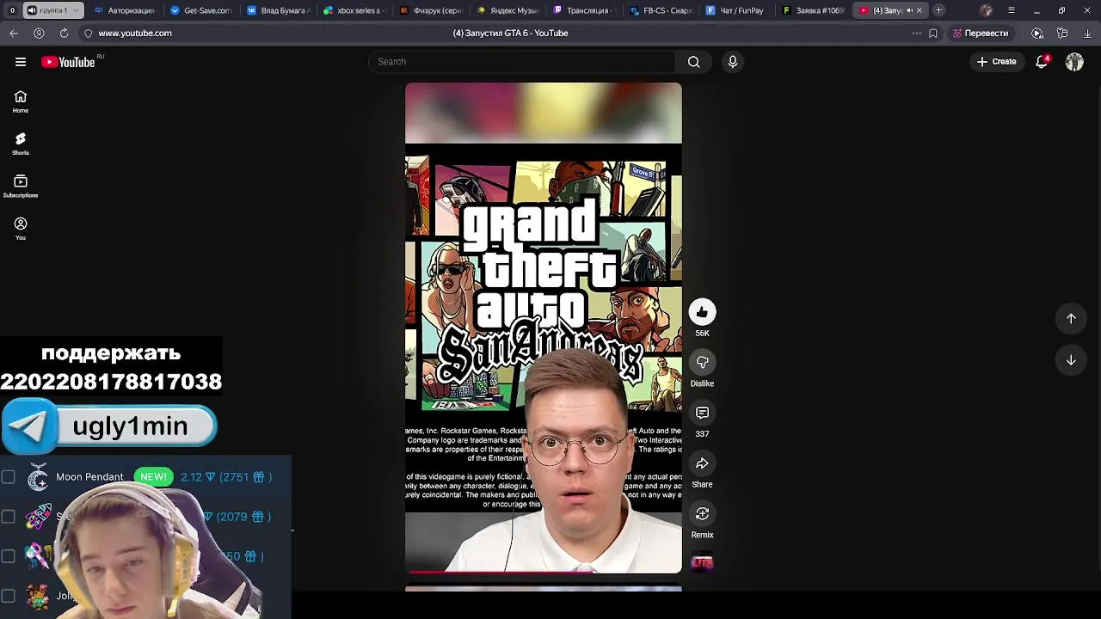Open the You section in the sidebar
1101x619 pixels.
coord(21,228)
